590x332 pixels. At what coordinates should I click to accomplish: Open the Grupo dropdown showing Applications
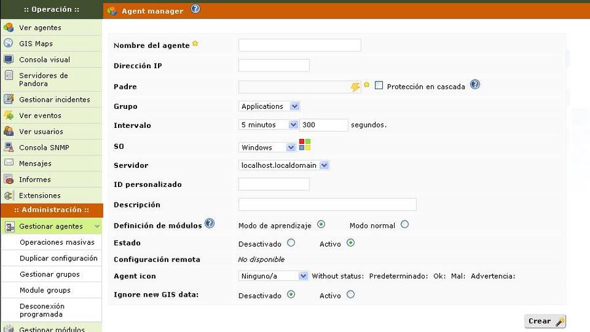[269, 106]
